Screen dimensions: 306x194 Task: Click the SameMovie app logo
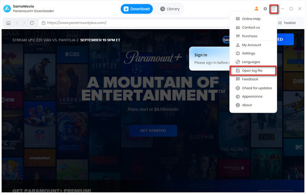(x=7, y=9)
